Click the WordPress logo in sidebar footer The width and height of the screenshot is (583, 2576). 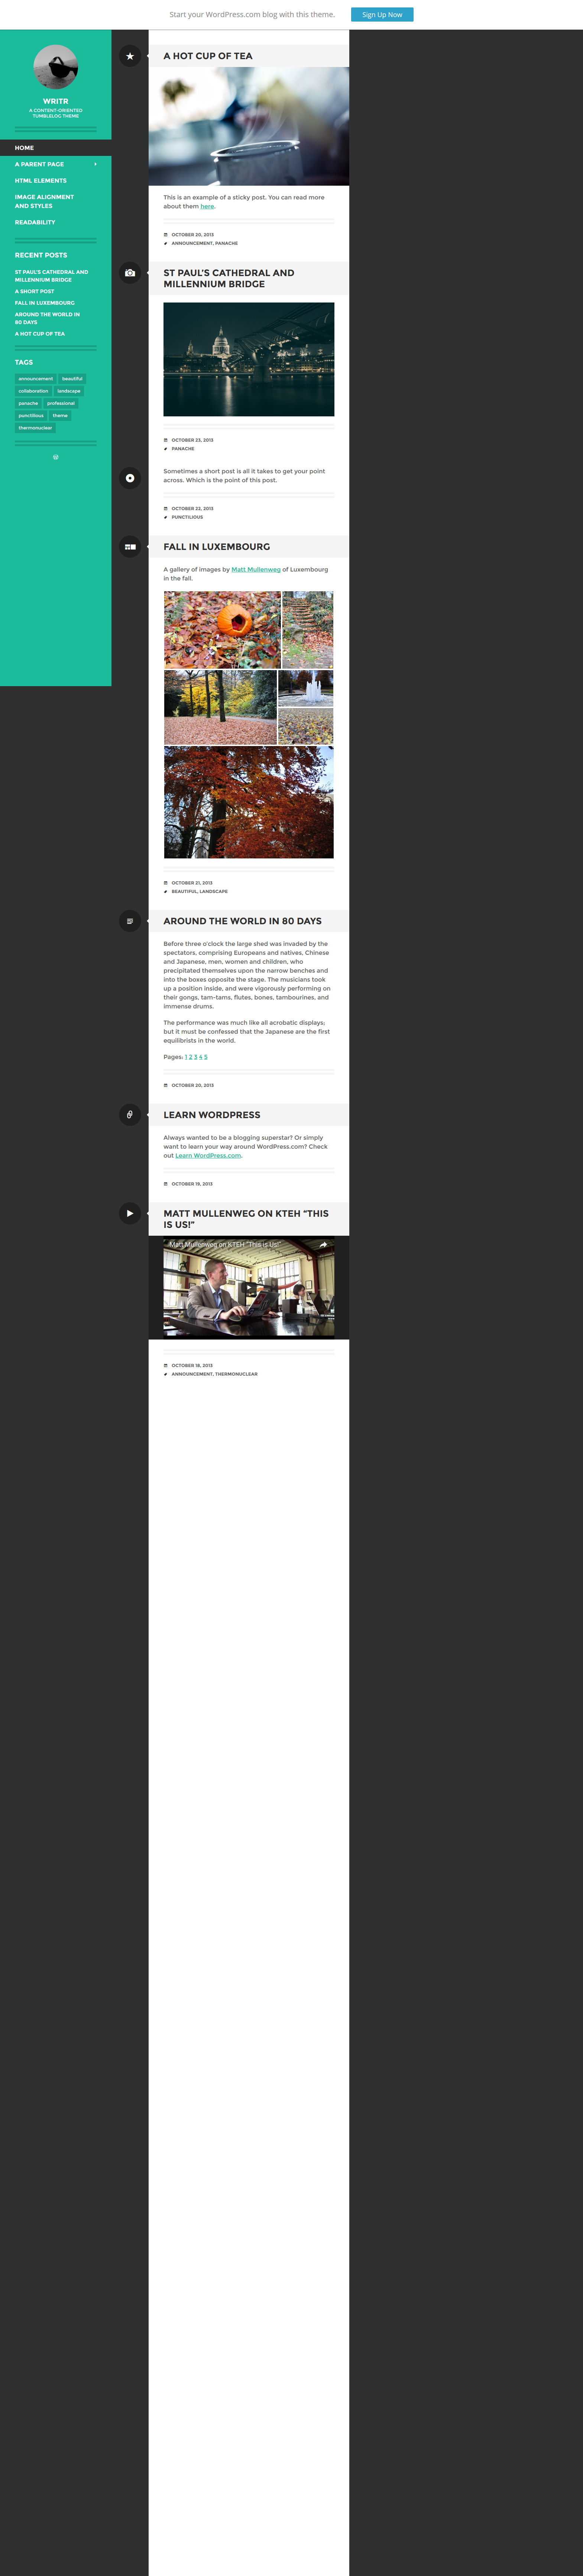click(x=56, y=457)
